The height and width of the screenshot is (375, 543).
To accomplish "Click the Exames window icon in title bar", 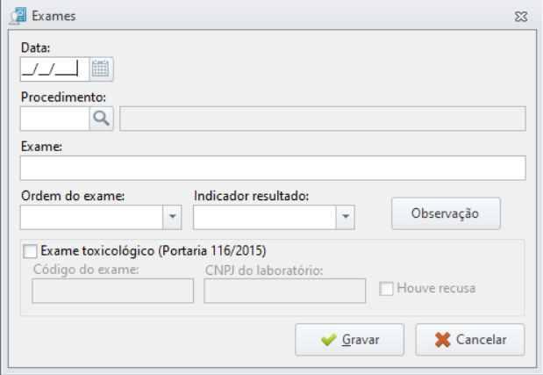I will (18, 16).
